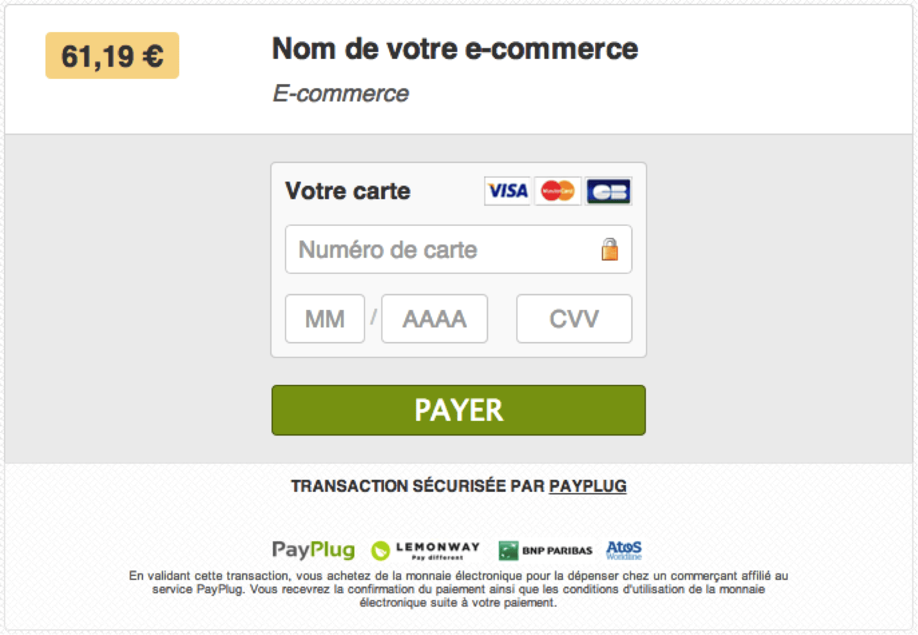
Task: Click the Lemonway 'Pay different' logo
Action: point(426,550)
